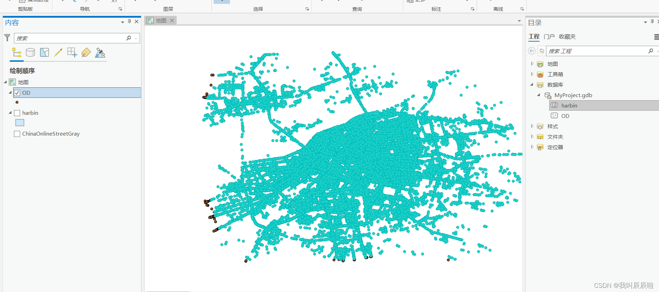The width and height of the screenshot is (659, 292).
Task: Open the map view tab list dropdown
Action: (519, 21)
